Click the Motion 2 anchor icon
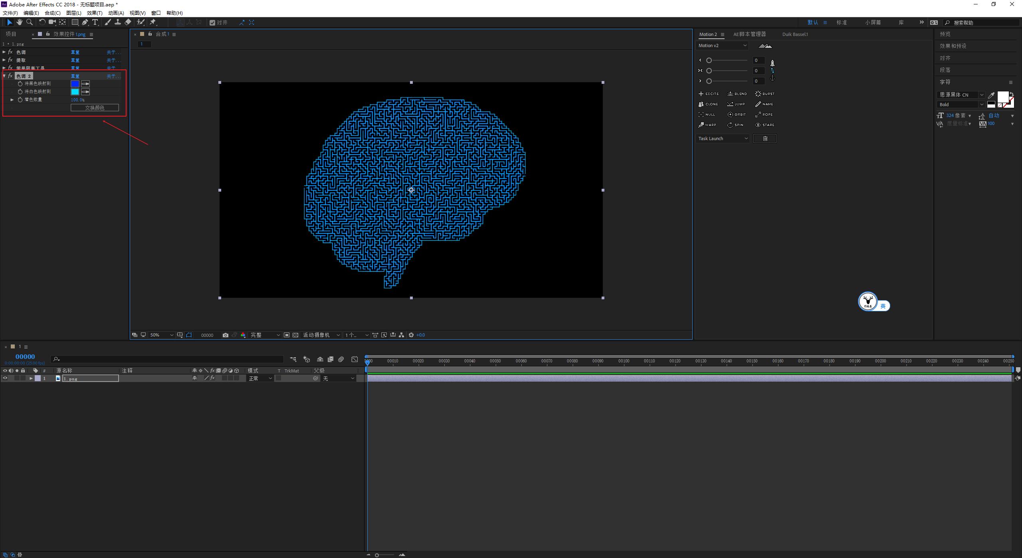 coord(772,79)
